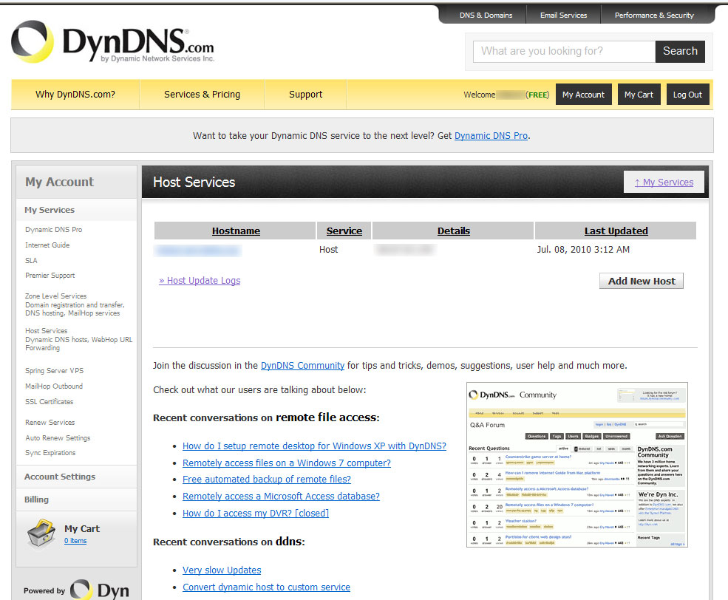
Task: Open the DNS & Domains tab
Action: pos(486,16)
